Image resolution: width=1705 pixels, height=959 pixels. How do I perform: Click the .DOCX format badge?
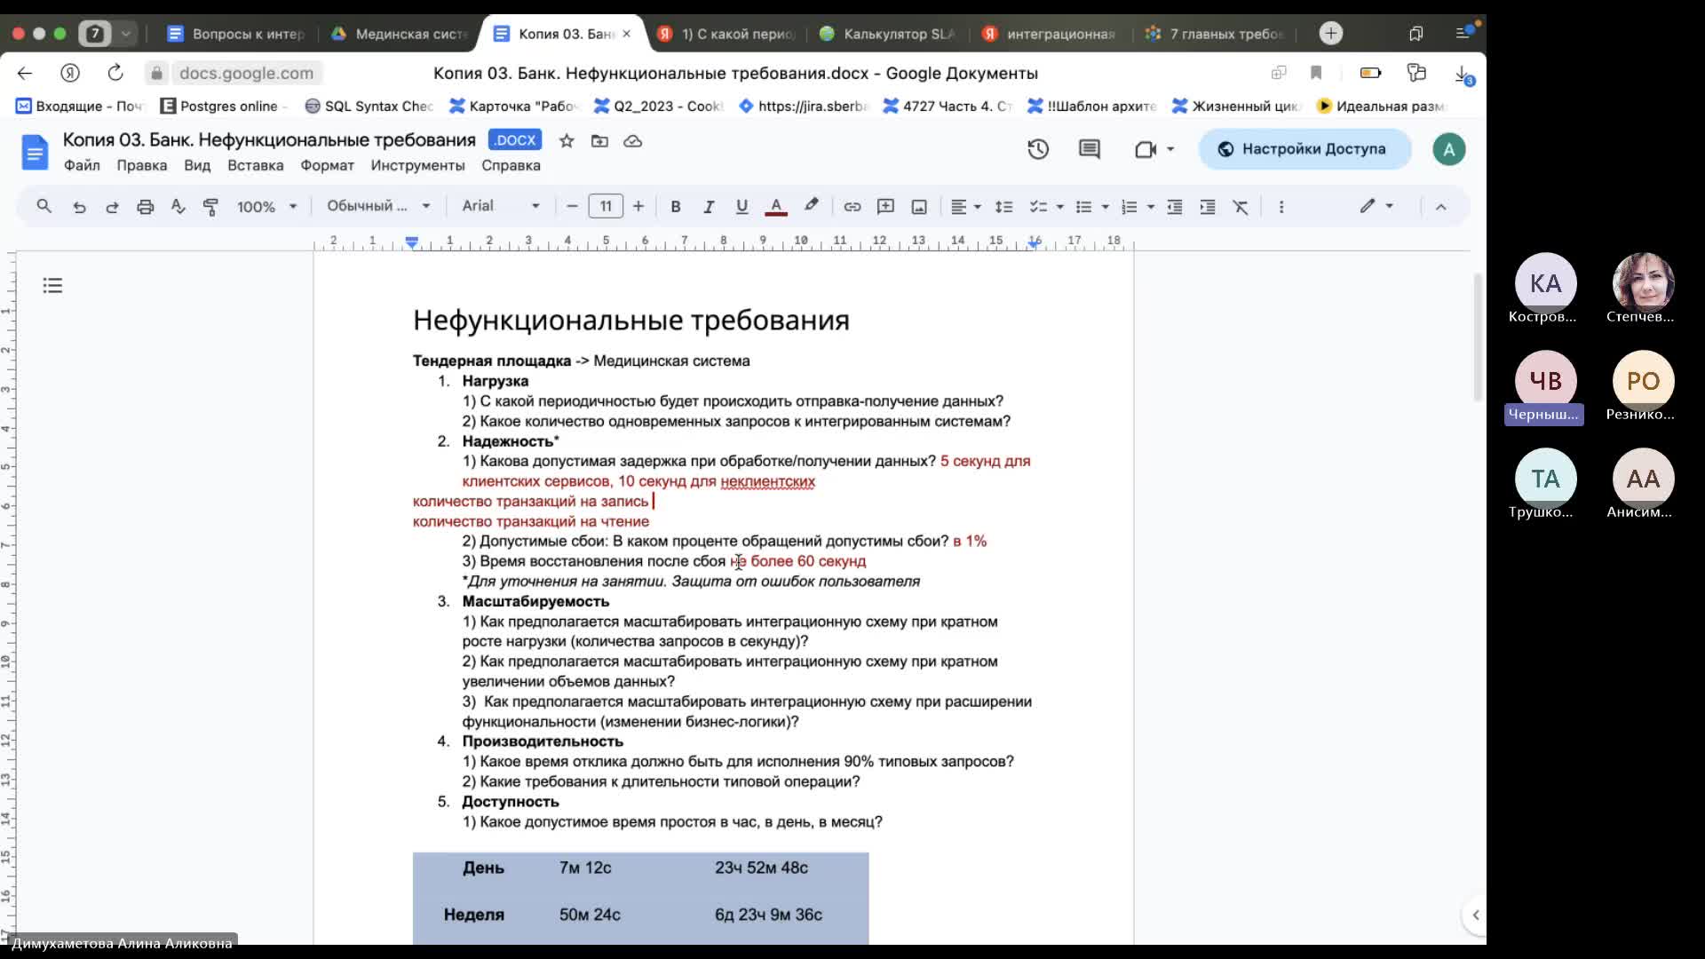(x=515, y=140)
